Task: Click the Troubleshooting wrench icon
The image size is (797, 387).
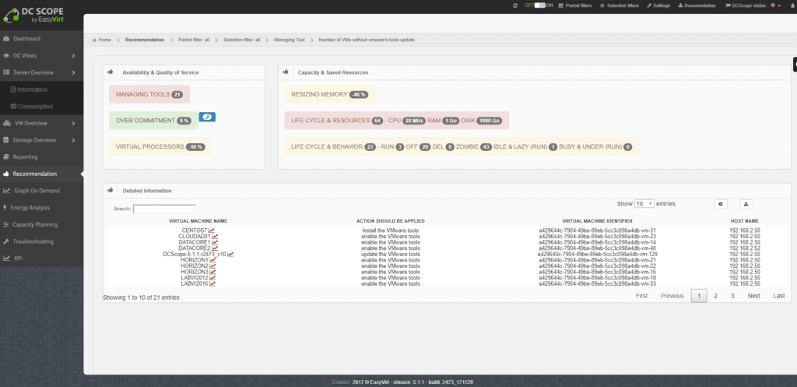Action: pos(6,241)
